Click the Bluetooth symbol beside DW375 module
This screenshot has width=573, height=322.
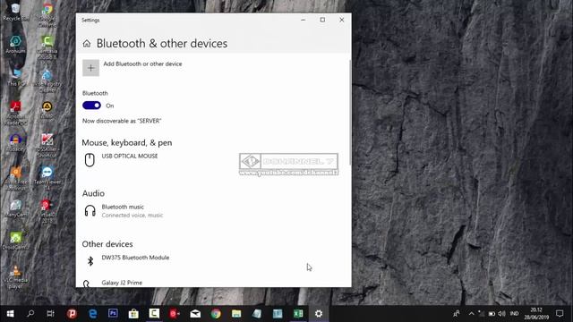tap(90, 261)
